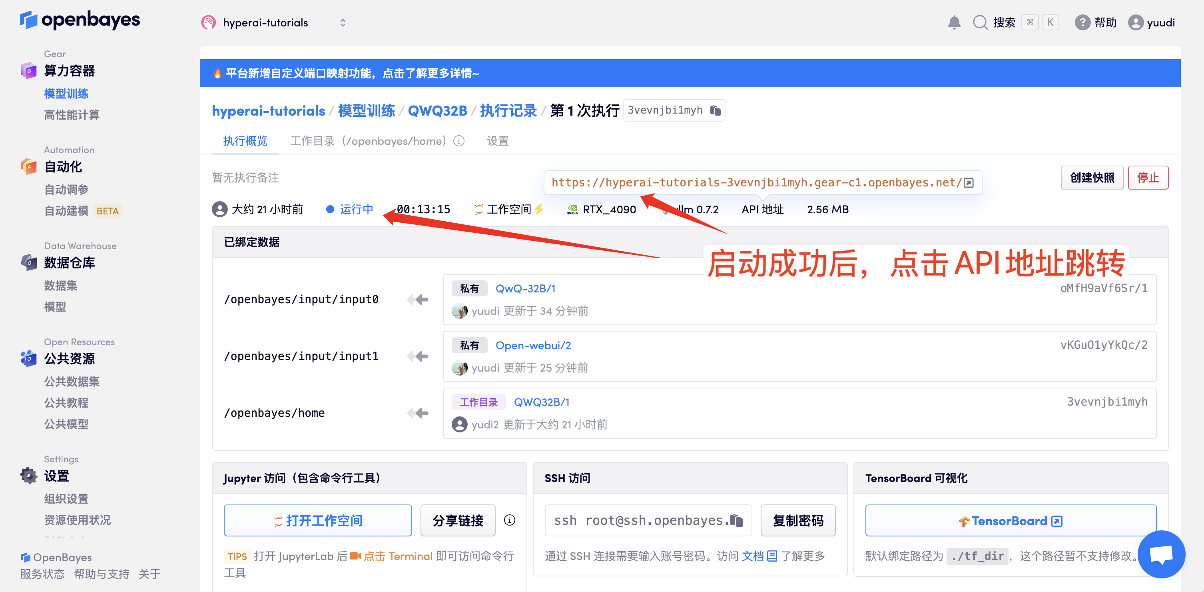
Task: Copy the SSH command via clipboard icon
Action: tap(737, 520)
